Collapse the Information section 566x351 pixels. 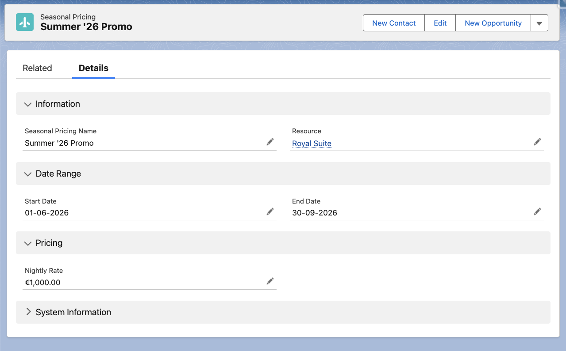(x=28, y=104)
